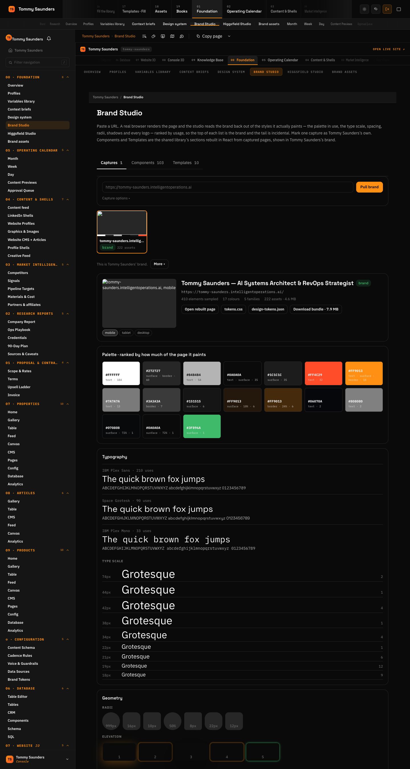This screenshot has height=769, width=410.
Task: Collapse the 00 Foundation sidebar section
Action: (x=68, y=77)
